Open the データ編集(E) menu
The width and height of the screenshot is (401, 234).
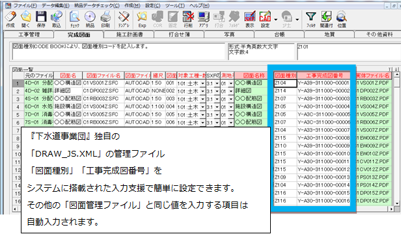pyautogui.click(x=55, y=5)
